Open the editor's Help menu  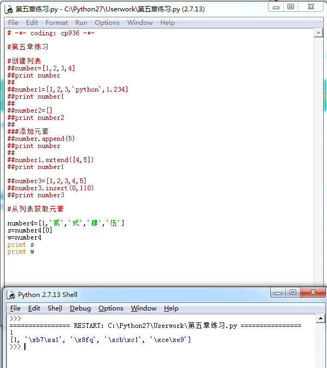pos(167,23)
